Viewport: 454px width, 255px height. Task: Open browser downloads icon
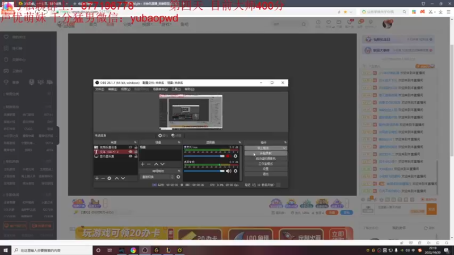440,12
